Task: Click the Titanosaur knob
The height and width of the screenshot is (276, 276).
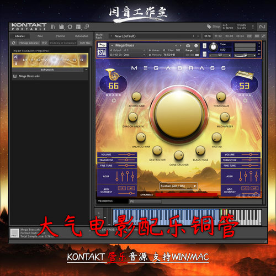Action: pyautogui.click(x=221, y=97)
